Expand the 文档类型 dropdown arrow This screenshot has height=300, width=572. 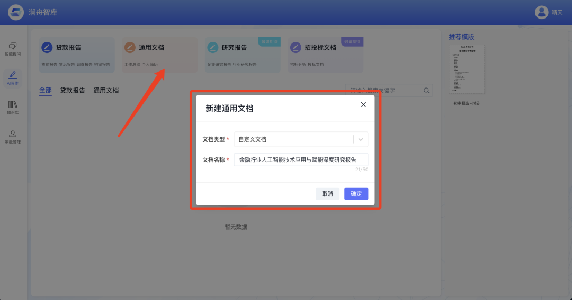point(361,139)
